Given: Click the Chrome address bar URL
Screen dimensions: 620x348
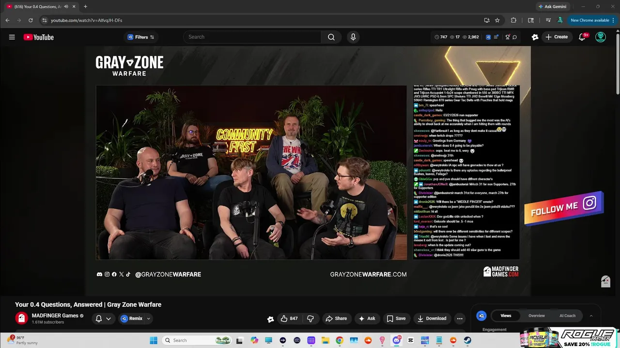Looking at the screenshot, I should point(86,20).
